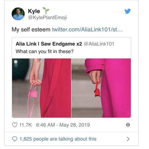This screenshot has height=149, width=149.
Task: Click the 6:46 AM - May 28, 2019 timestamp
Action: 63,125
